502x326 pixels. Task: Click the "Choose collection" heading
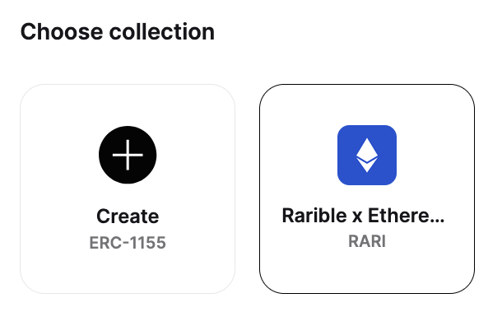point(118,32)
